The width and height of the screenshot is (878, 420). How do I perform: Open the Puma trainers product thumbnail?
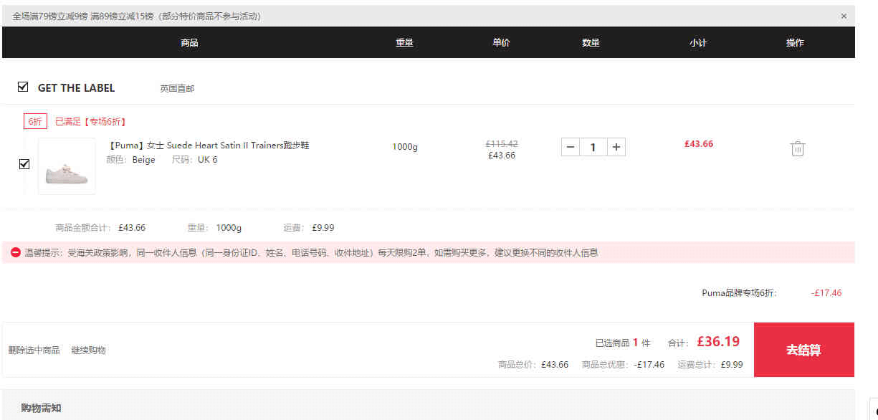67,166
